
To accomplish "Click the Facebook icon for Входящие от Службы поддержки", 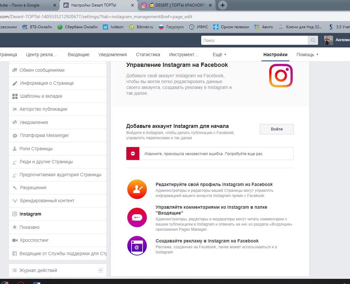I will click(x=15, y=253).
